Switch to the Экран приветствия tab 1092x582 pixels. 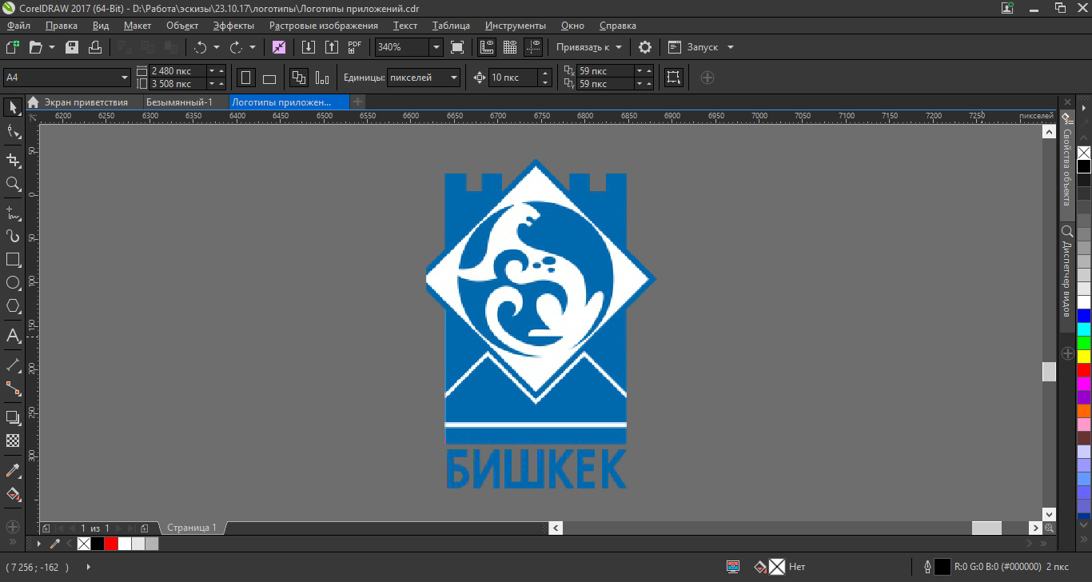85,102
